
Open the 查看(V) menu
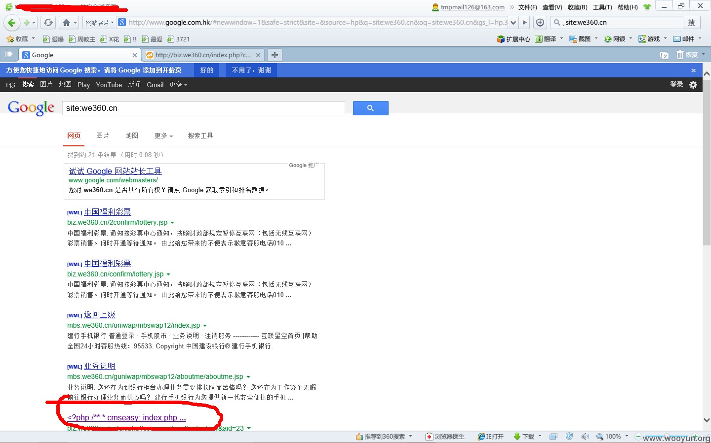click(552, 7)
